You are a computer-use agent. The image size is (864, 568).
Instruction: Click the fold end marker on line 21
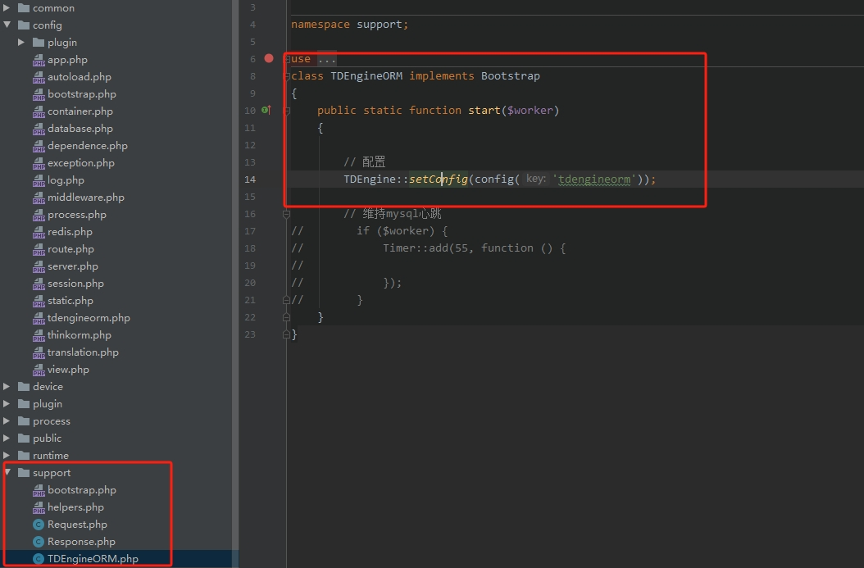[287, 300]
